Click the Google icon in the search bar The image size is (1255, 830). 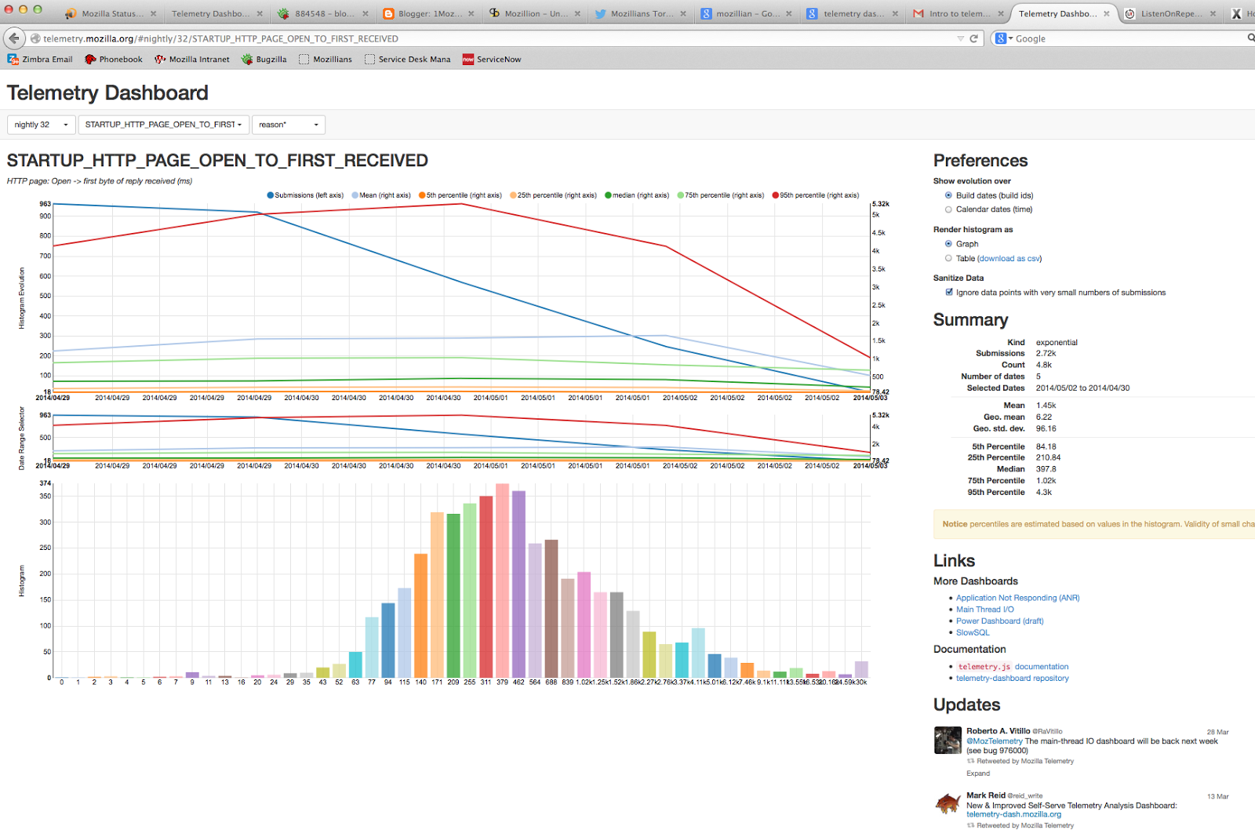(999, 38)
